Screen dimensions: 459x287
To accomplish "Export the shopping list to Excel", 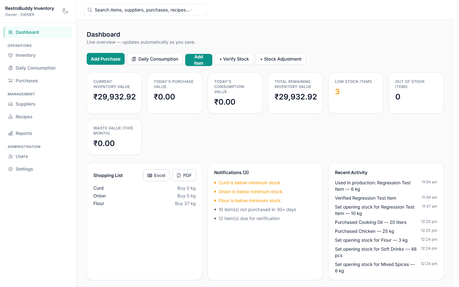I will click(156, 175).
